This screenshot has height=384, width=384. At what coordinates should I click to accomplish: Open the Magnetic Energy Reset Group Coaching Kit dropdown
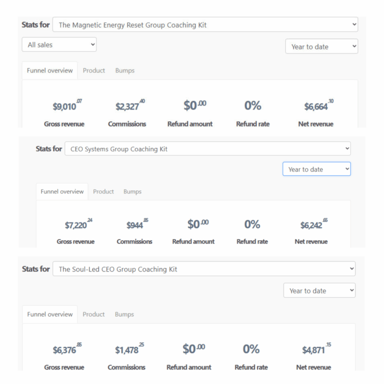pyautogui.click(x=205, y=24)
